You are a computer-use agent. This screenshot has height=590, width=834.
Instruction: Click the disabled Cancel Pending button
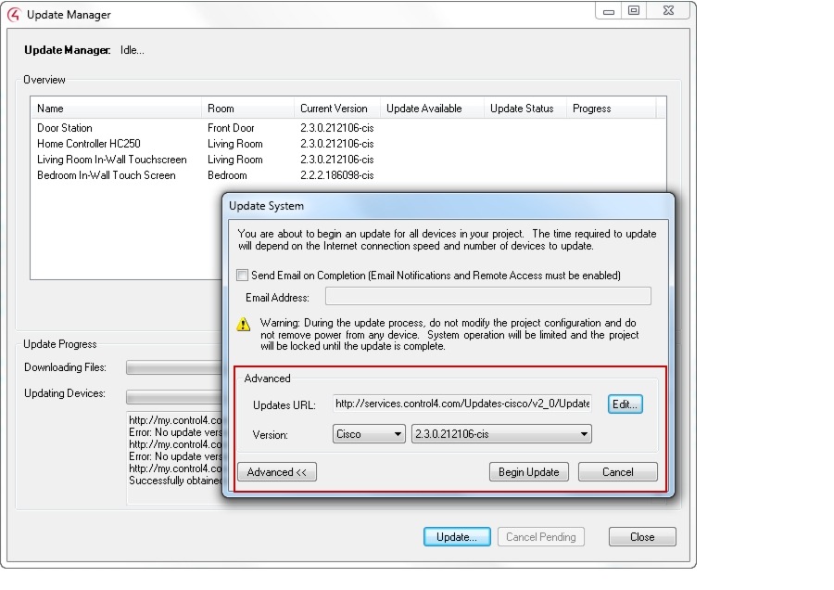point(541,536)
